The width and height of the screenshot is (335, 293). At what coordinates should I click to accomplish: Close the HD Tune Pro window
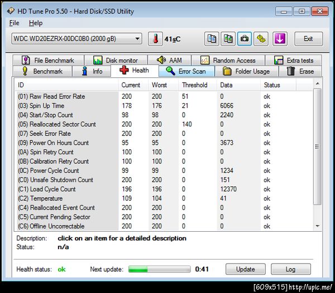click(x=320, y=11)
